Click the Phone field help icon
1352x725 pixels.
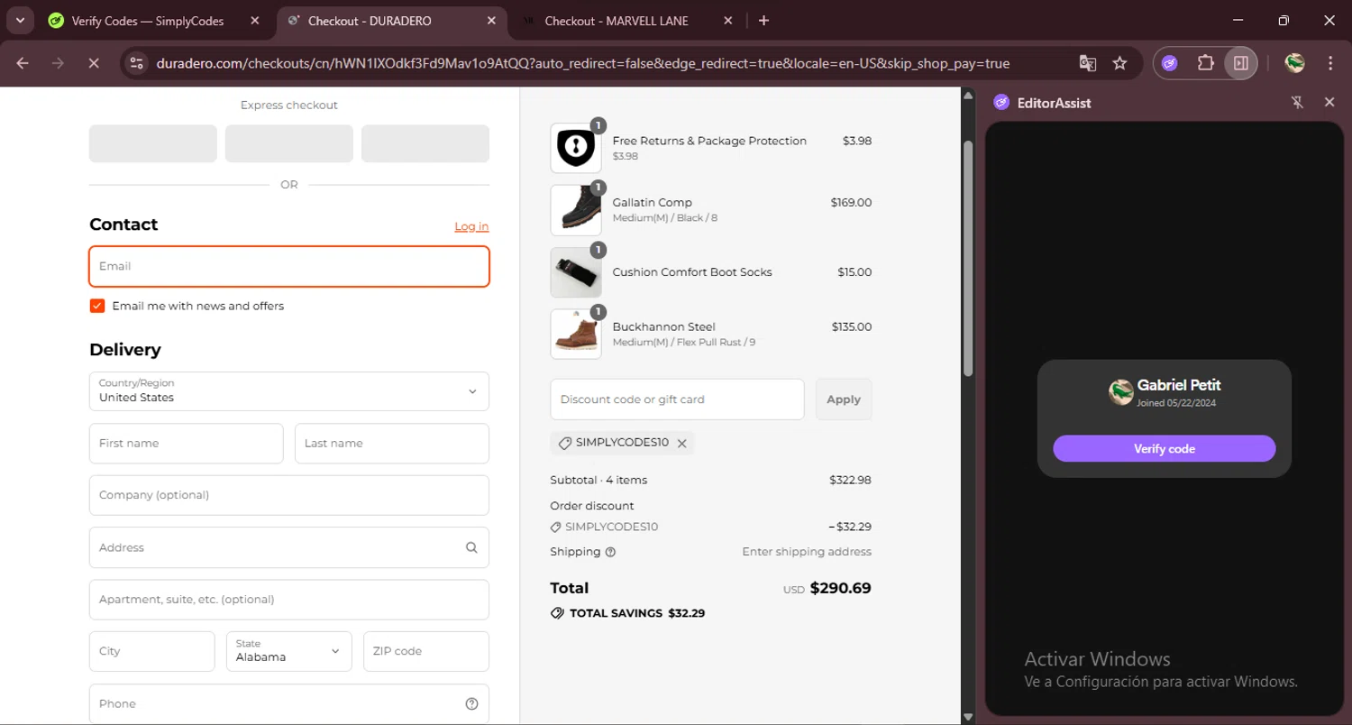471,704
